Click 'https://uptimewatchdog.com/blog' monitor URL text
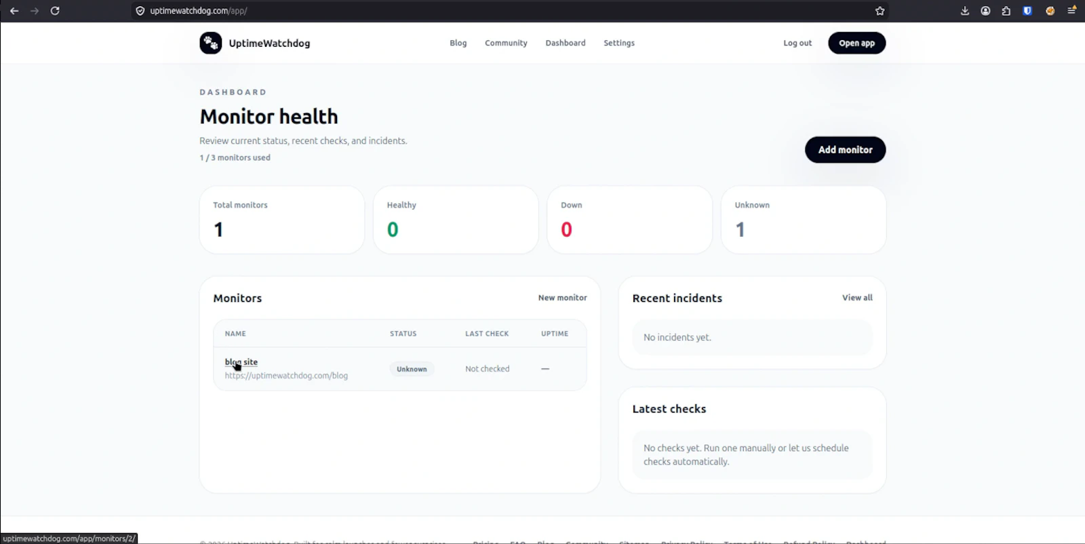Screen dimensions: 1085x544 pos(286,376)
